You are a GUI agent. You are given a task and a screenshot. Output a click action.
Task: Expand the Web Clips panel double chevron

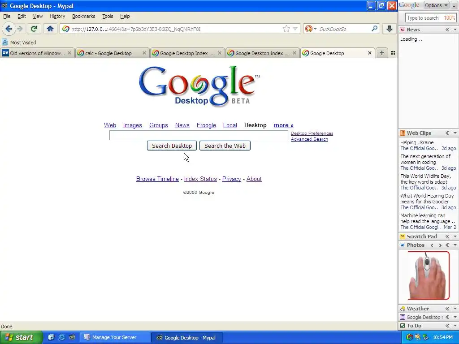click(x=447, y=133)
